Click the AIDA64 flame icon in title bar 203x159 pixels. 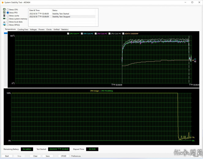click(2, 2)
